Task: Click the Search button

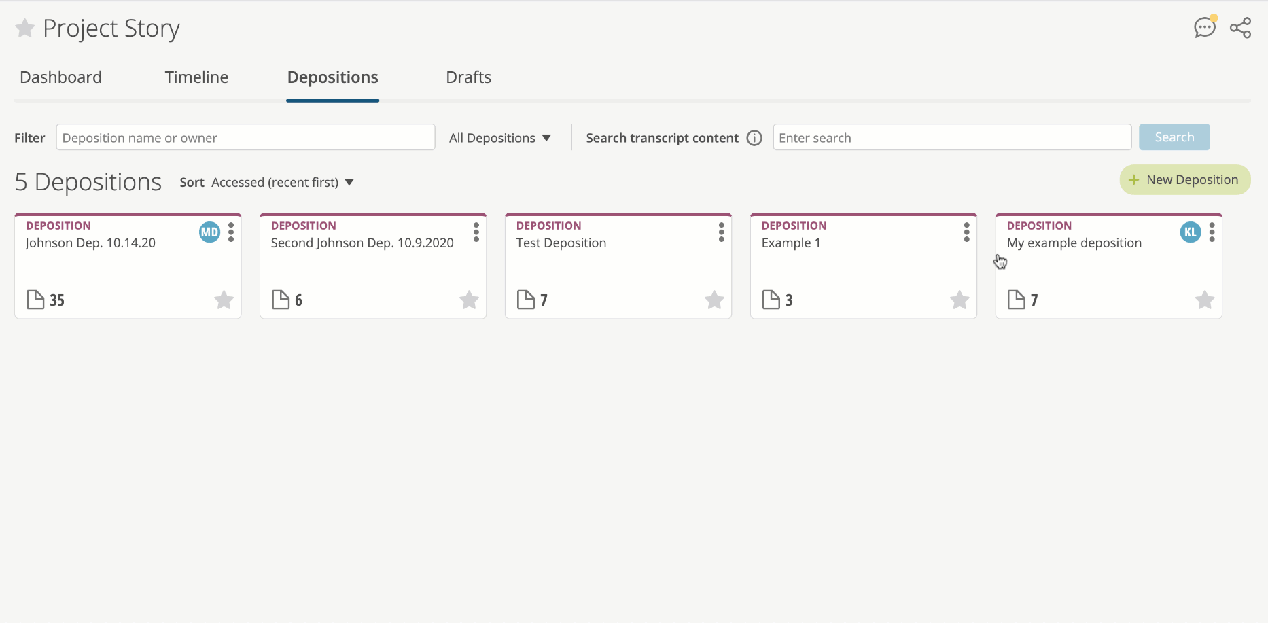Action: (x=1174, y=137)
